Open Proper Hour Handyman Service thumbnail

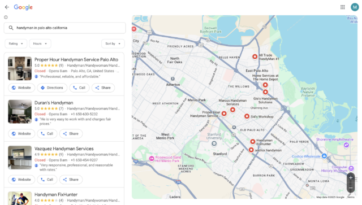click(20, 68)
